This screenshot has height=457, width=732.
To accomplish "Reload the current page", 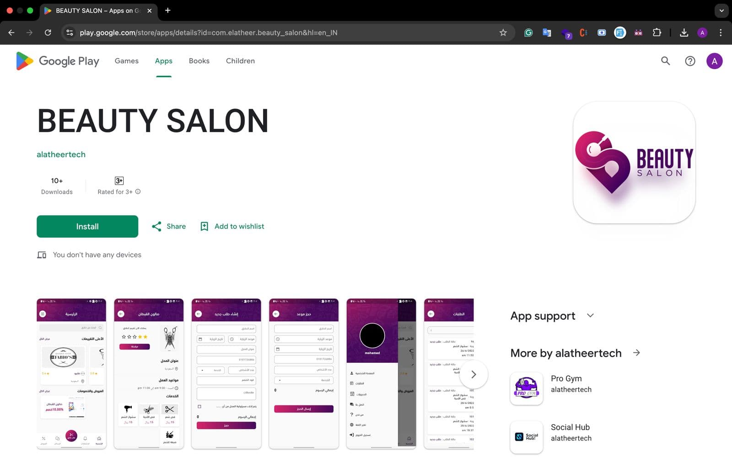I will (48, 32).
